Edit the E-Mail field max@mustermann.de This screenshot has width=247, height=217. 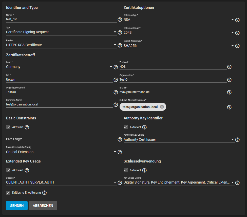click(x=173, y=92)
